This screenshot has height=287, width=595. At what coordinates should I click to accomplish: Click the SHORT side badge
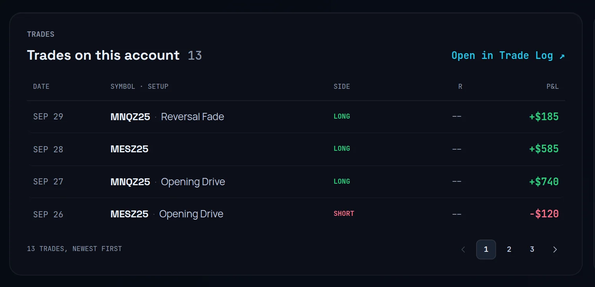[344, 214]
